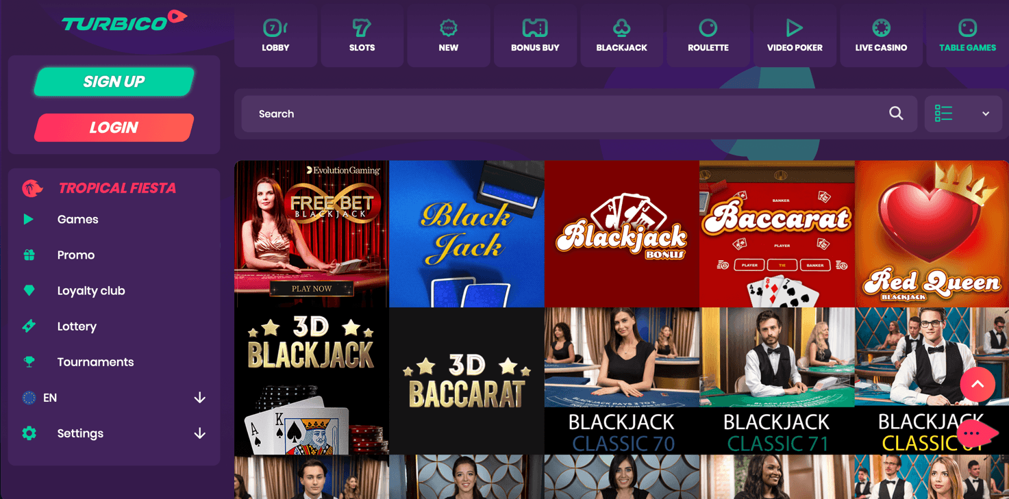1009x499 pixels.
Task: Click the Login button
Action: pyautogui.click(x=114, y=127)
